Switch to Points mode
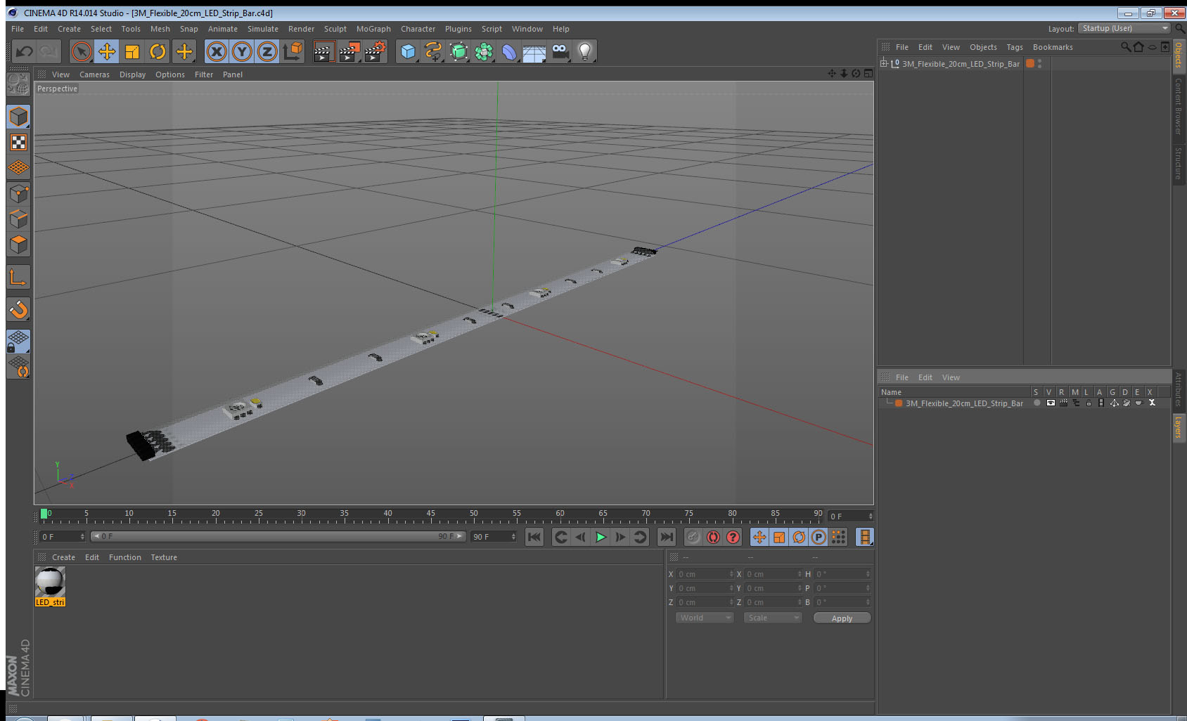1187x721 pixels. [x=18, y=193]
